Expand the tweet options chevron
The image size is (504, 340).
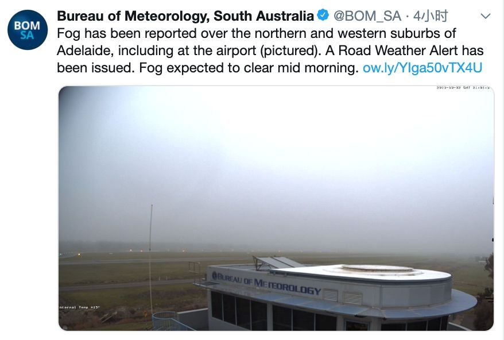(x=485, y=16)
